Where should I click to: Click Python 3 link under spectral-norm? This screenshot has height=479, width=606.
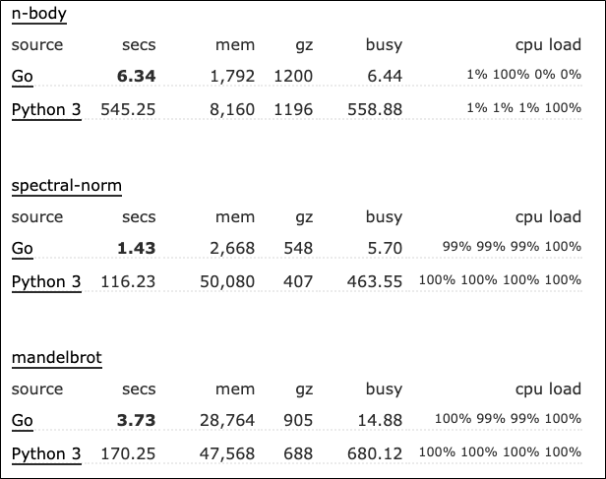[x=46, y=282]
